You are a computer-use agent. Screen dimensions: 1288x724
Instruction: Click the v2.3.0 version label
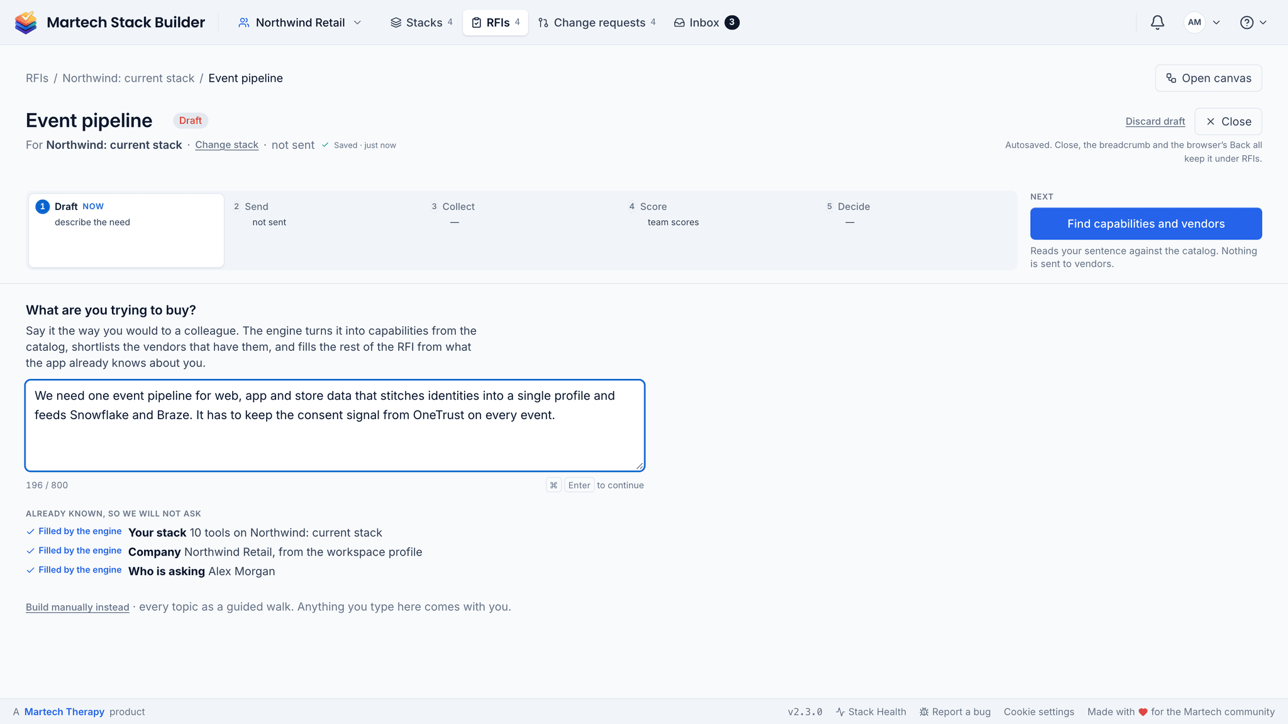(x=805, y=711)
